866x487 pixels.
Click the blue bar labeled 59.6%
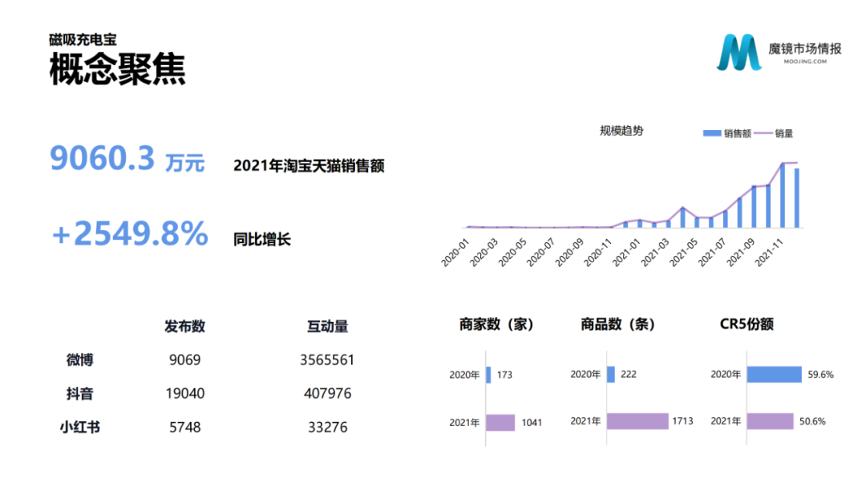click(775, 374)
